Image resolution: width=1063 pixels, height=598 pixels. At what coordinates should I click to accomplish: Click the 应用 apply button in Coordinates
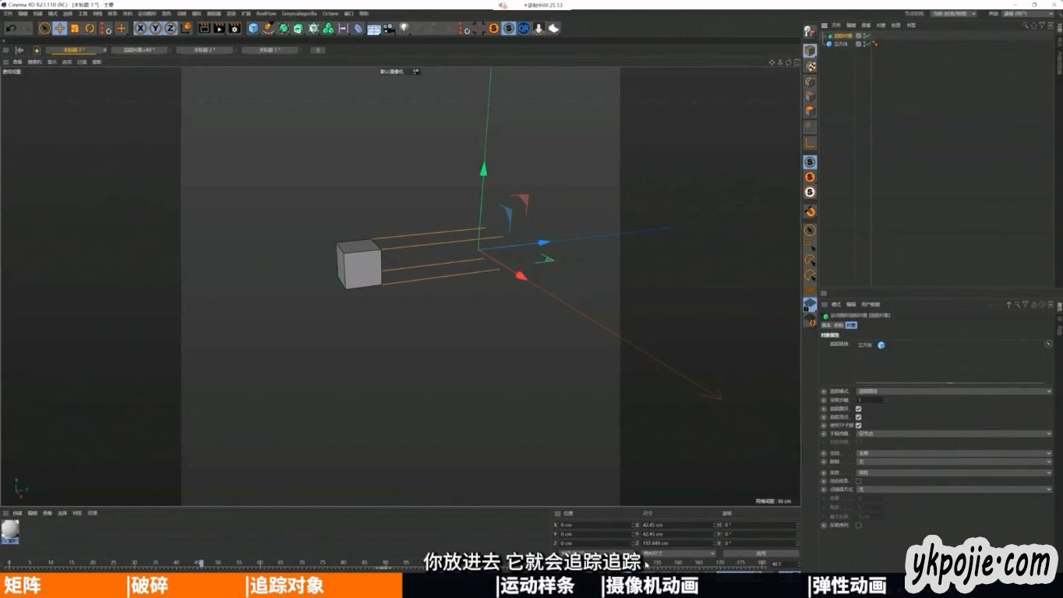coord(761,554)
